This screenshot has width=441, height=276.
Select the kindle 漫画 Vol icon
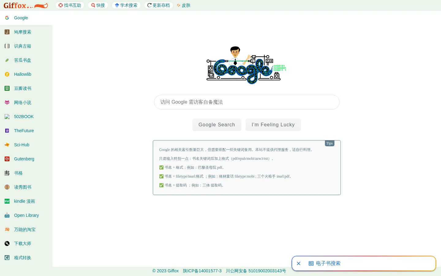tap(7, 201)
